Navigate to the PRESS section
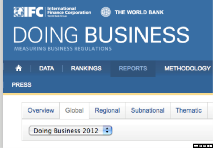The image size is (213, 148). (22, 85)
